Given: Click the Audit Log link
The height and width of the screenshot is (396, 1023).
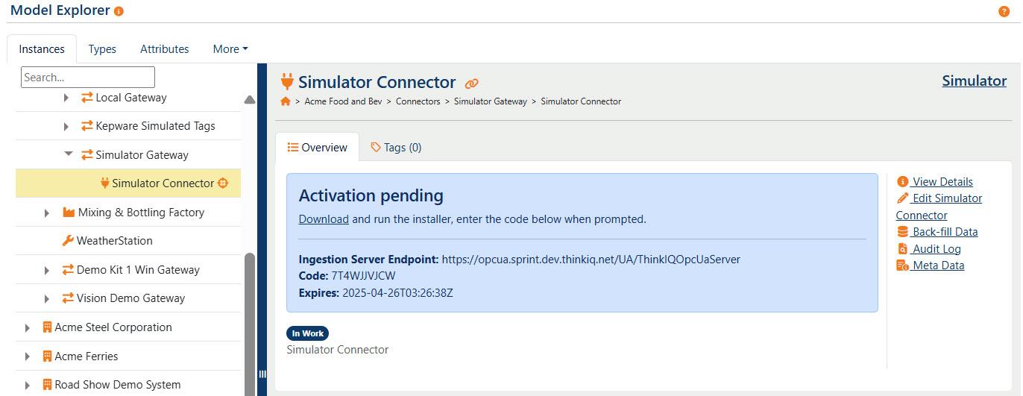Looking at the screenshot, I should 929,249.
